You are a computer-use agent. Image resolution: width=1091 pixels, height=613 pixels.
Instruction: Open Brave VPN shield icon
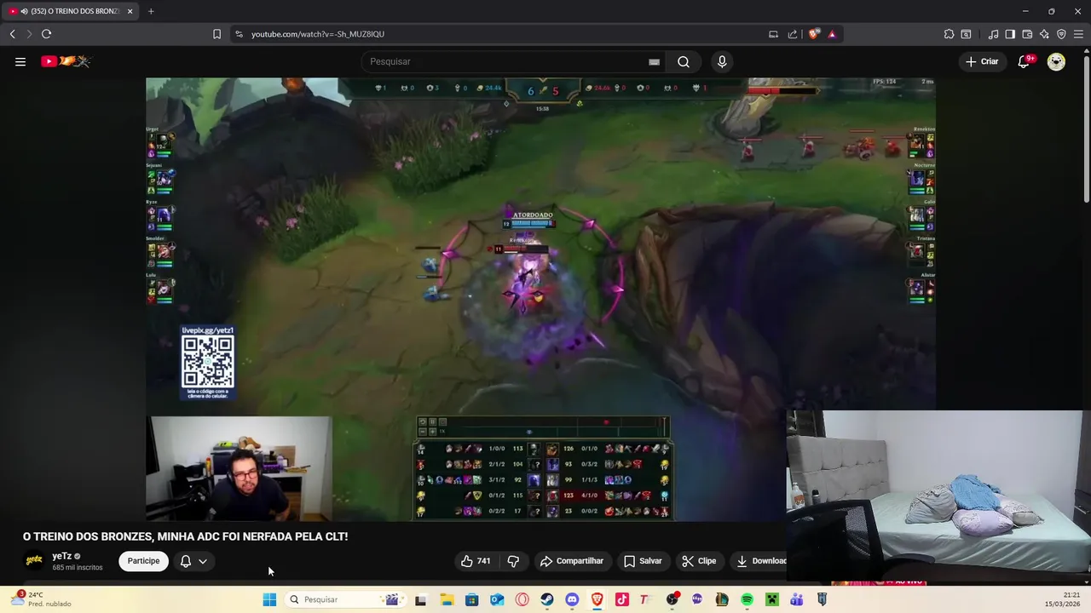(1061, 34)
